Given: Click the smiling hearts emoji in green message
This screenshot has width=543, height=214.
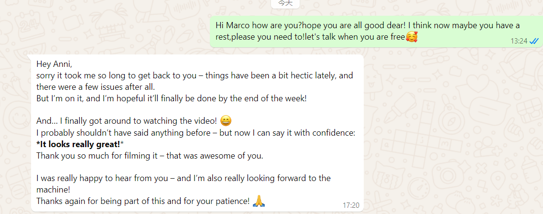Looking at the screenshot, I should coord(411,37).
